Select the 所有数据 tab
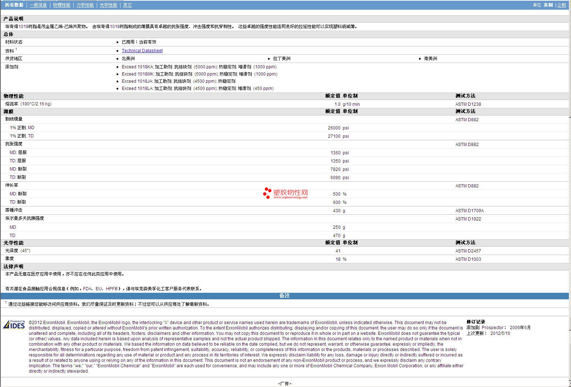This screenshot has width=571, height=387. click(14, 5)
